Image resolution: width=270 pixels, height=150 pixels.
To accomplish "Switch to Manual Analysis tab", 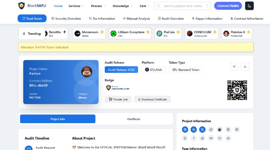I will pos(136,19).
